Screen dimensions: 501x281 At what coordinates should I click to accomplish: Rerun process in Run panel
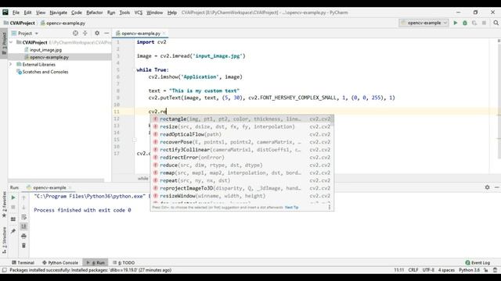13,197
